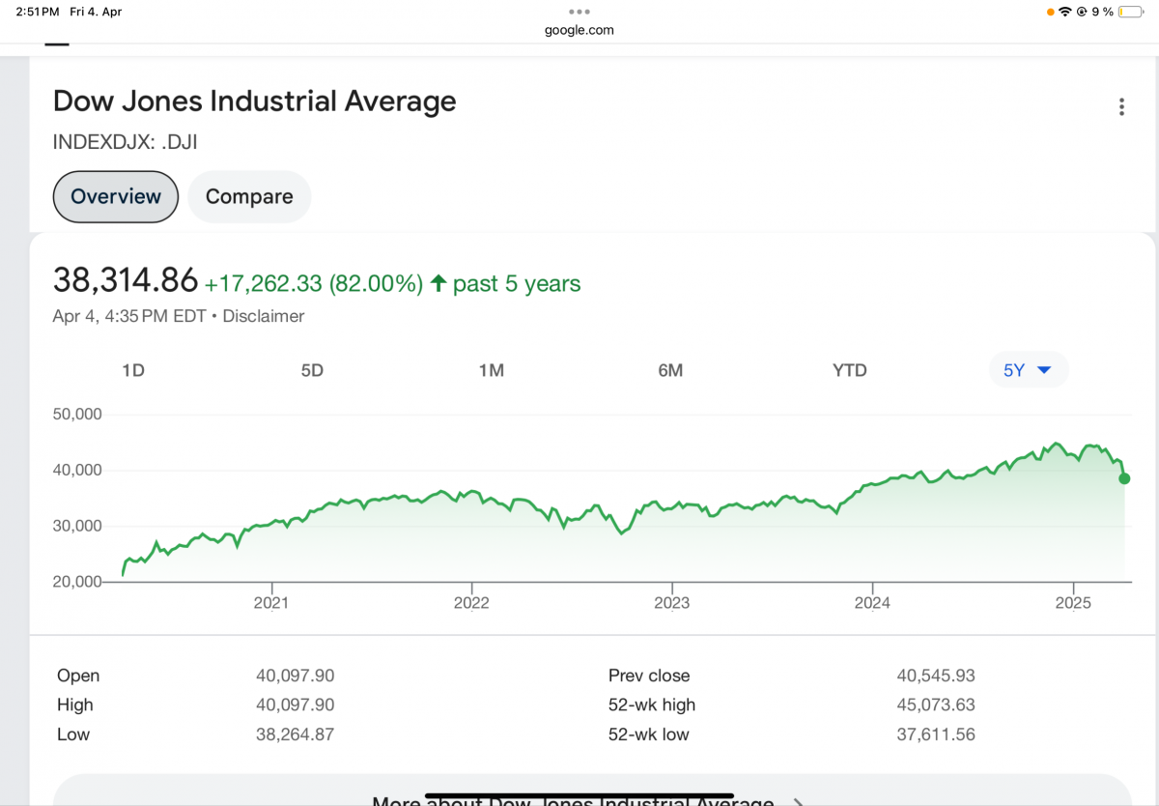This screenshot has height=806, width=1159.
Task: Click the 30,000 y-axis label
Action: [76, 527]
